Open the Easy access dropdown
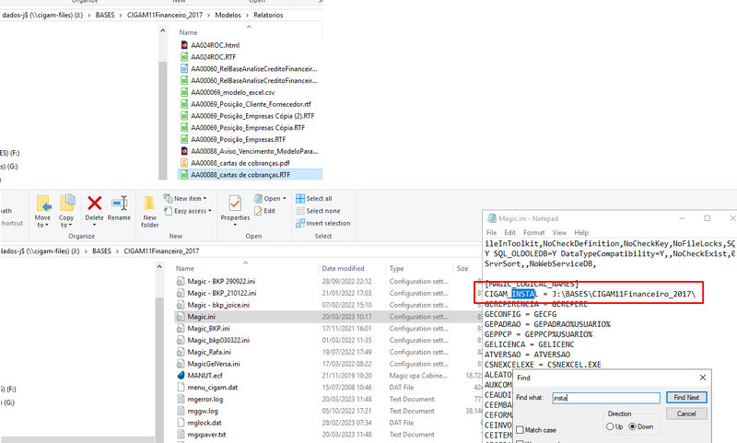The height and width of the screenshot is (443, 737). 188,211
